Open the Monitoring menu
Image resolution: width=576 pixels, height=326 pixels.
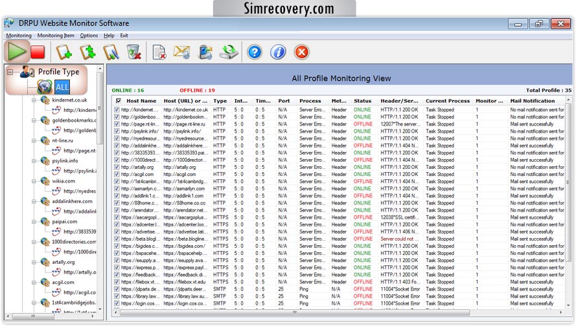point(19,36)
